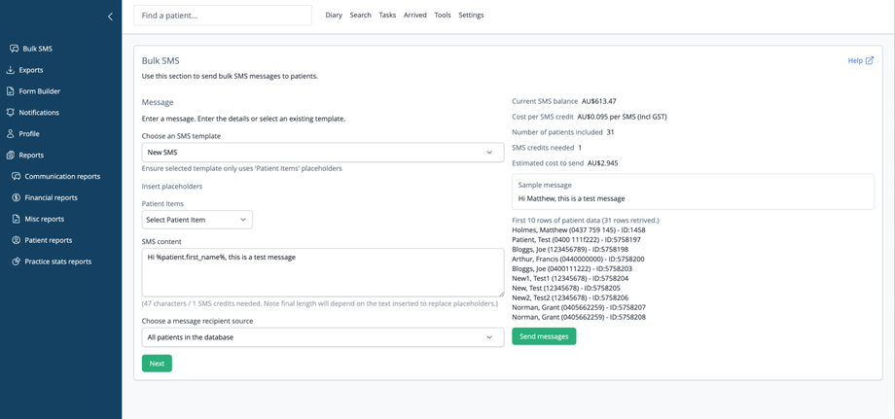Click the Notifications bell icon
895x419 pixels.
(x=11, y=113)
